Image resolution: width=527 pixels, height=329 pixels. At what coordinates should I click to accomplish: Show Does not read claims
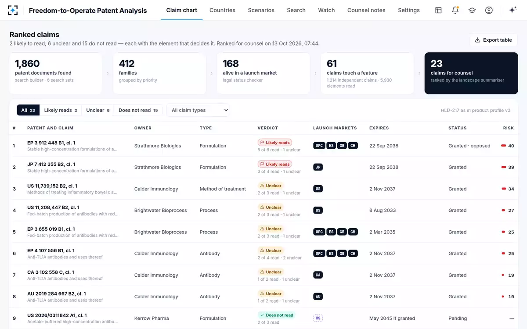(138, 110)
